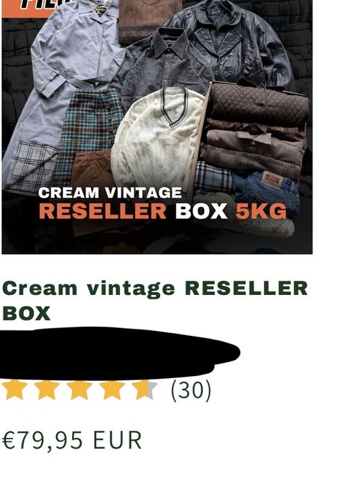The image size is (338, 484).
Task: Click the second yellow rating star
Action: (x=47, y=390)
